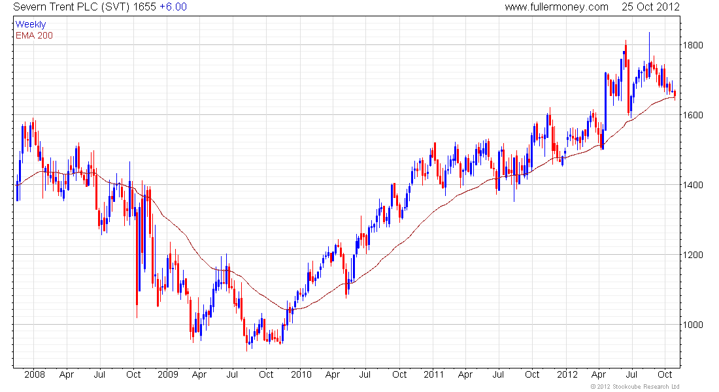Click the 2012 year label on time axis
This screenshot has height=392, width=719.
click(x=567, y=374)
